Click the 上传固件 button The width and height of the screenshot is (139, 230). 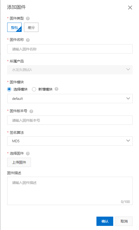(19, 162)
